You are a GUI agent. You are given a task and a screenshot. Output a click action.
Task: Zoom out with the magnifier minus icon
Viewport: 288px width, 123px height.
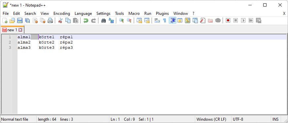(129, 20)
